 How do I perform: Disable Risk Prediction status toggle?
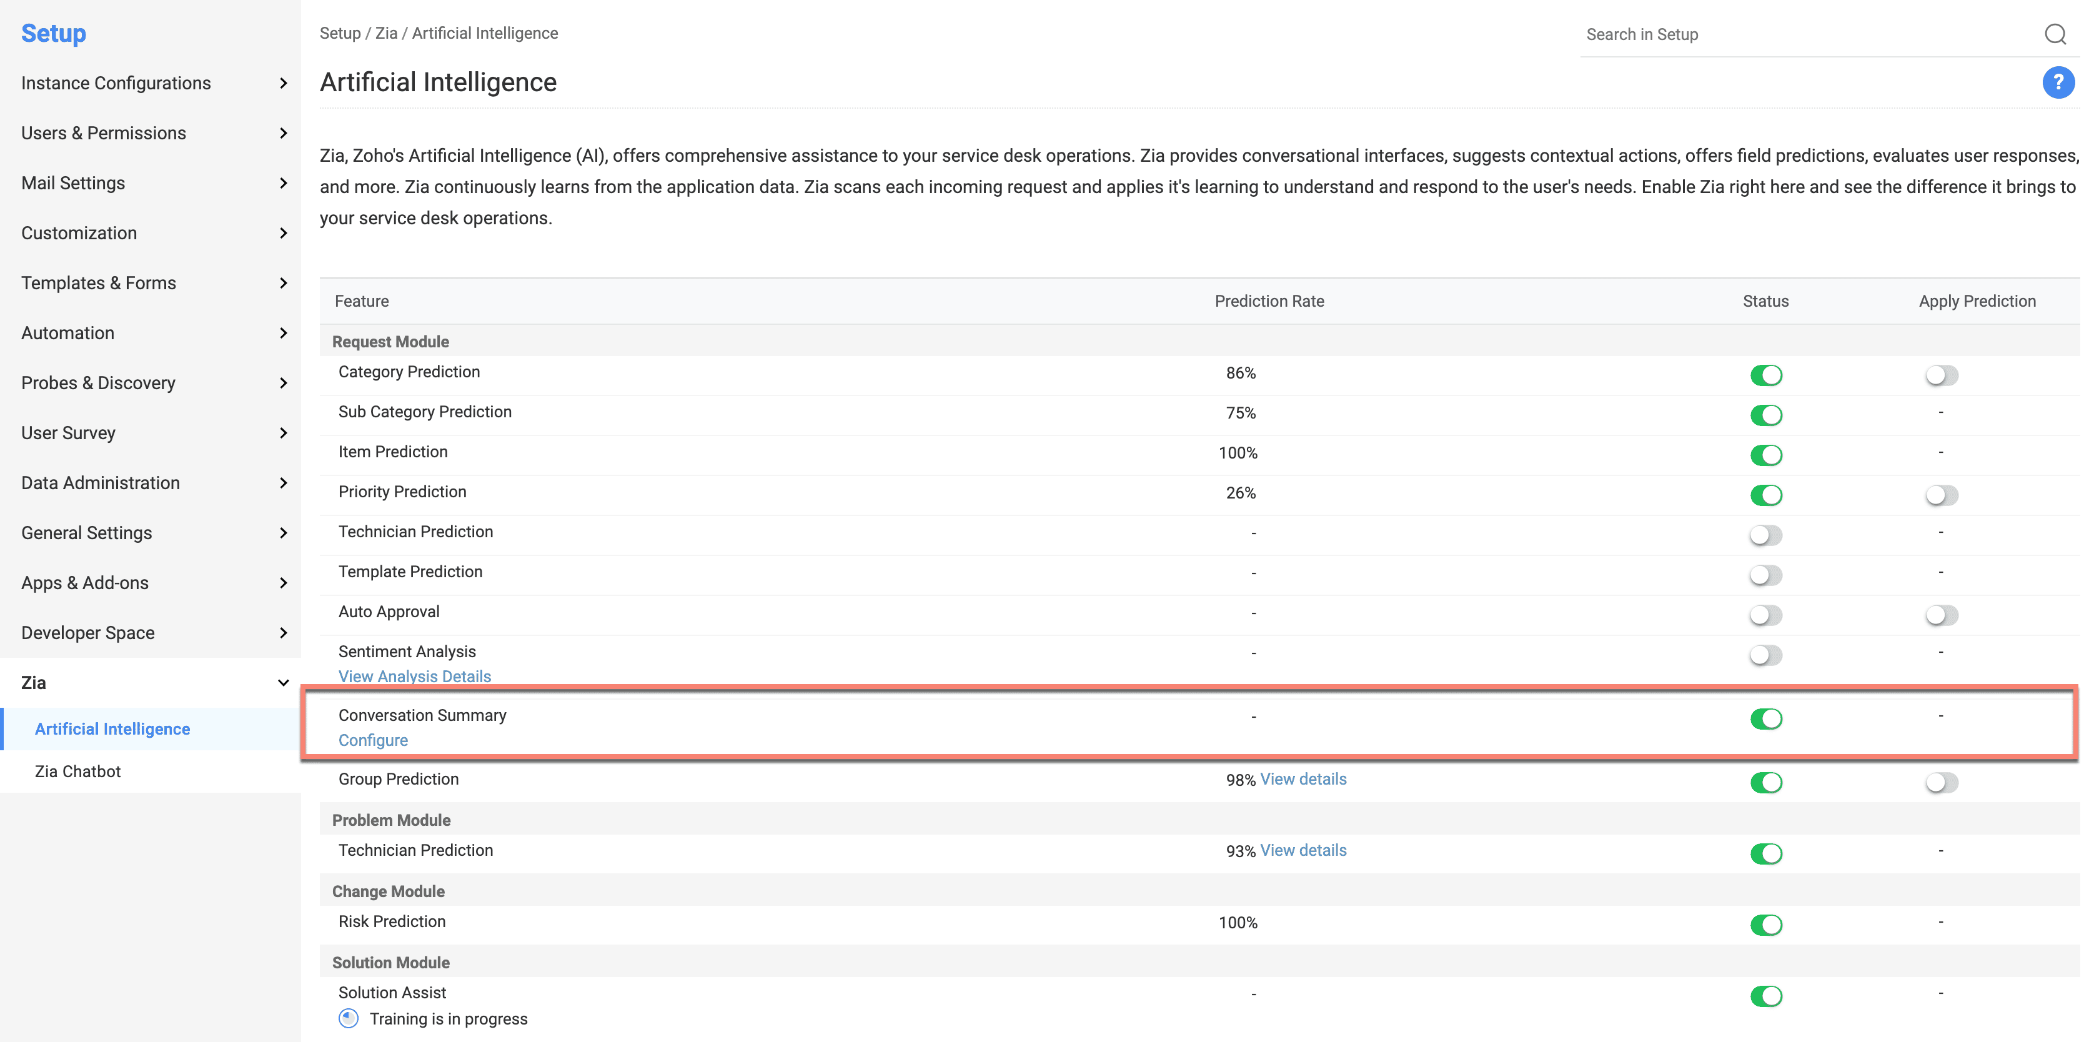point(1766,925)
